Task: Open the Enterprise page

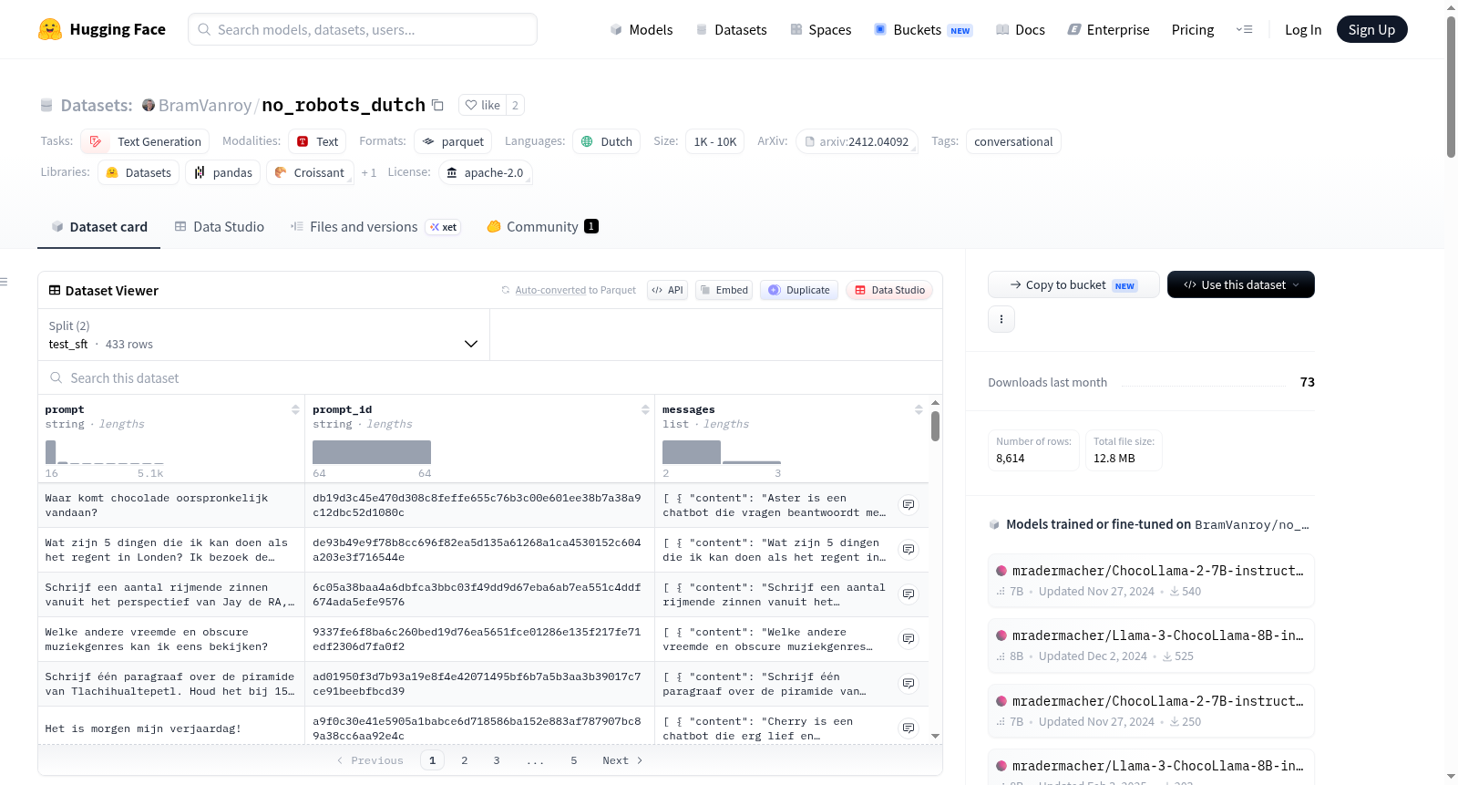Action: tap(1108, 30)
